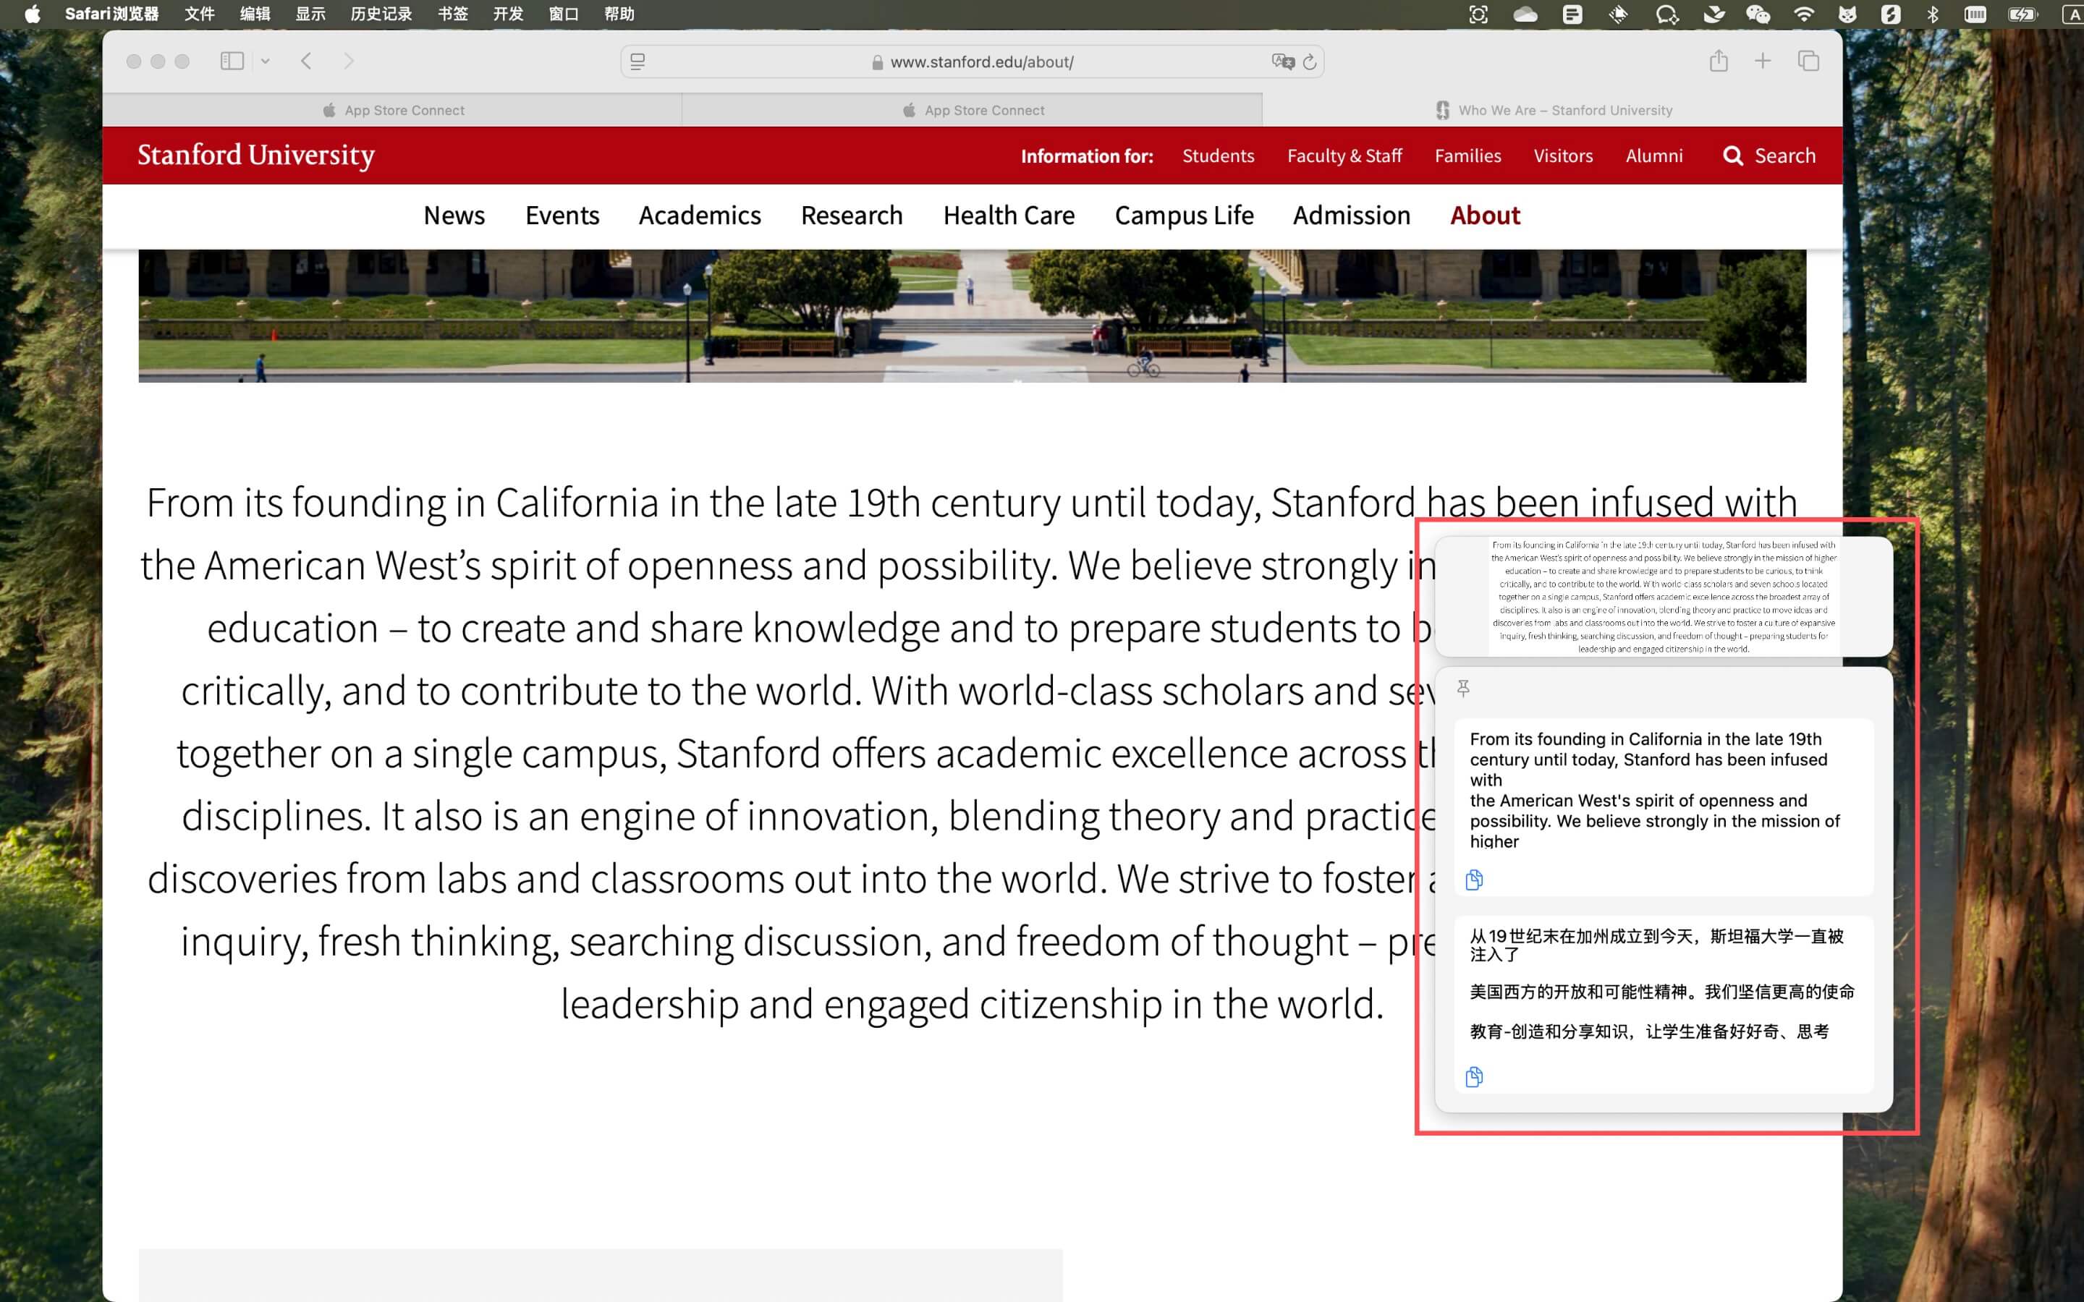Click the Search button on Stanford header
This screenshot has width=2084, height=1302.
click(1769, 156)
